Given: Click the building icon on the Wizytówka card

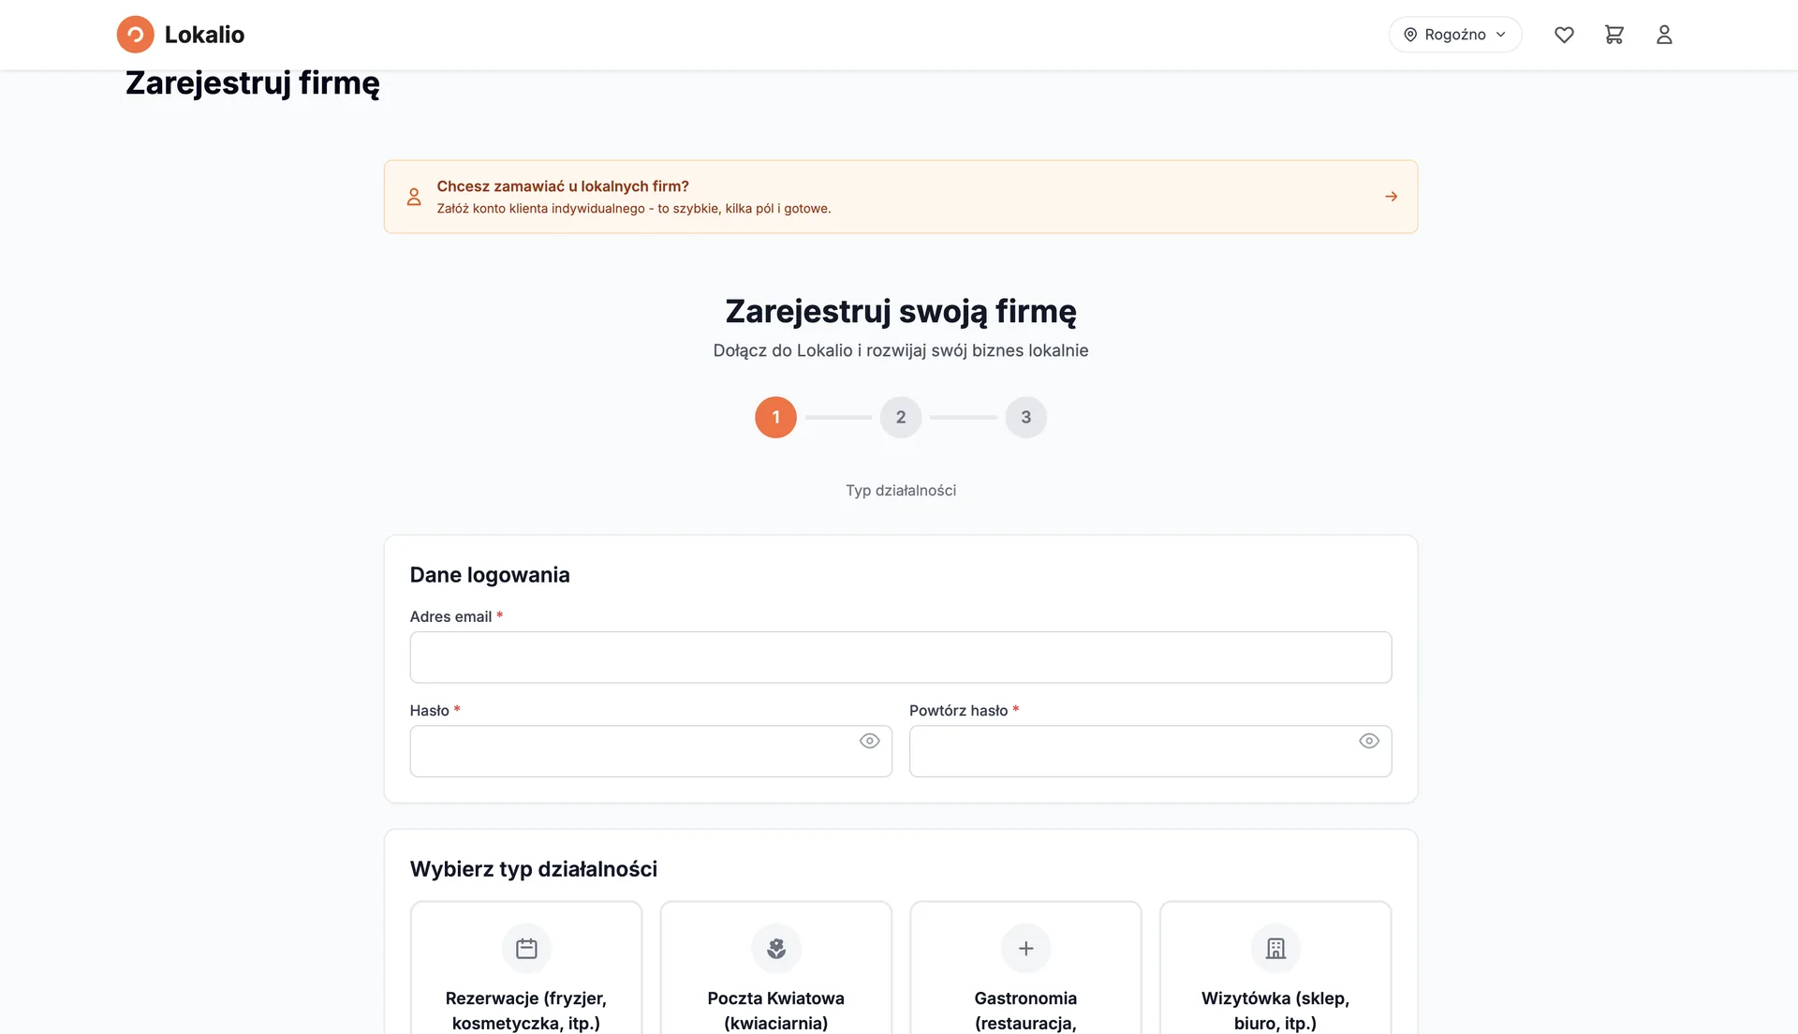Looking at the screenshot, I should 1275,949.
